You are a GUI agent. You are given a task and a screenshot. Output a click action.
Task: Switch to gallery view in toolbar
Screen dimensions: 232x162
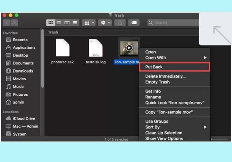tap(75, 23)
